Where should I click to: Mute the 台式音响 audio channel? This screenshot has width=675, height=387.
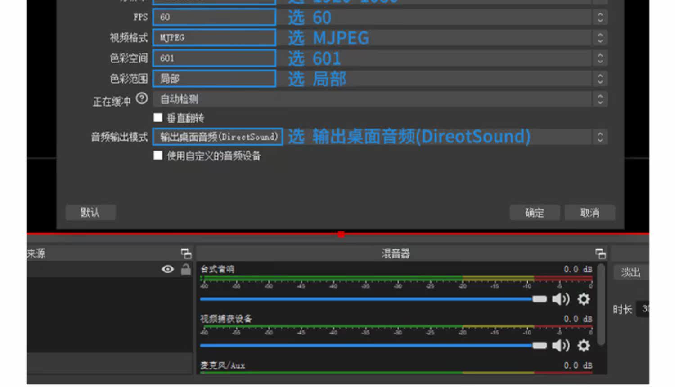[561, 299]
